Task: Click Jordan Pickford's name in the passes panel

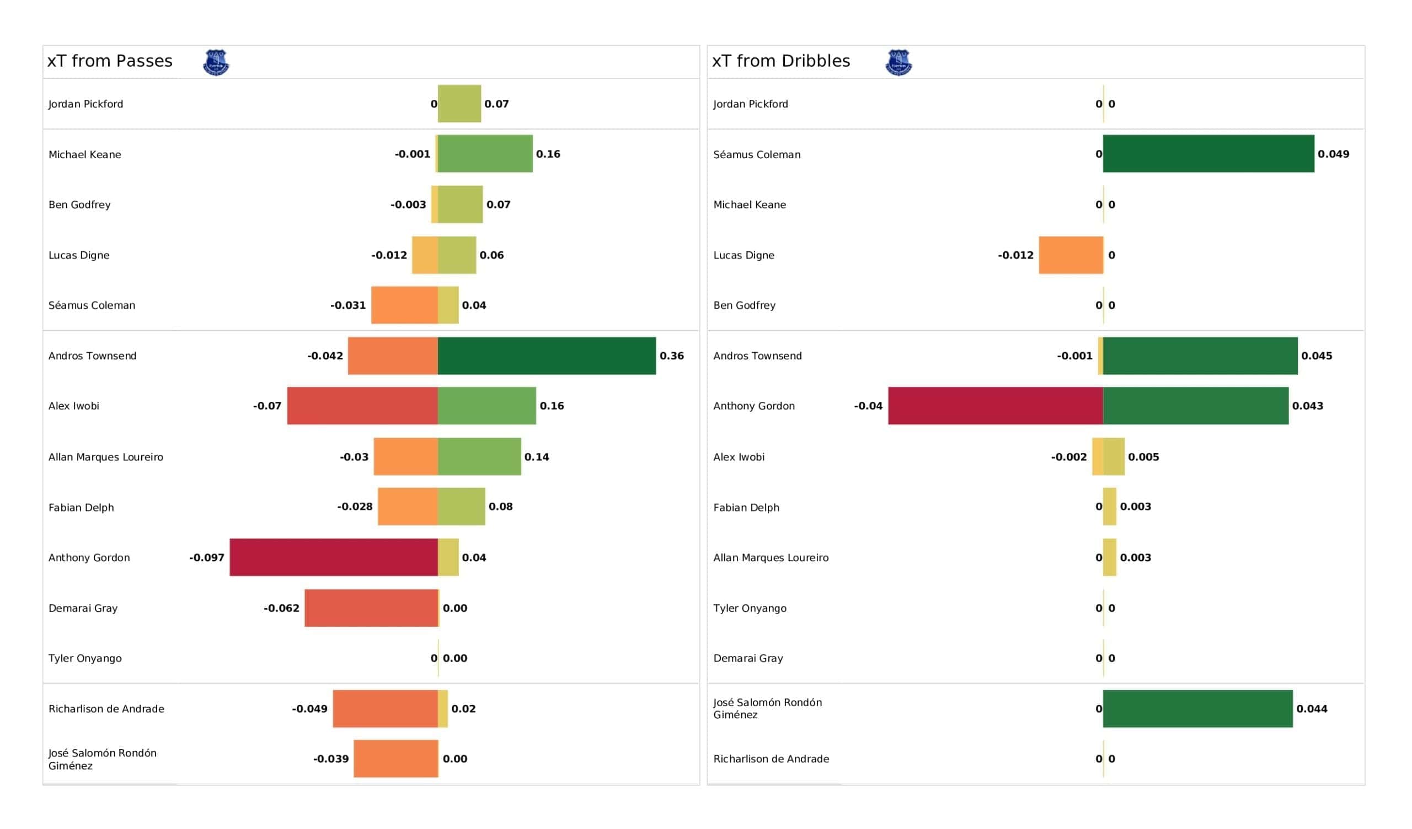Action: click(85, 104)
